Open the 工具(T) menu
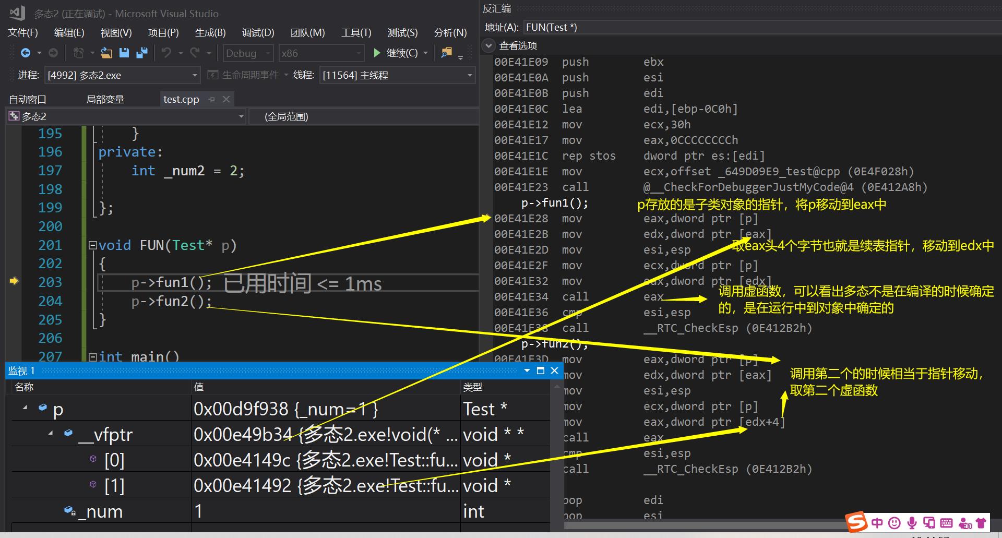Viewport: 1002px width, 538px height. [356, 32]
